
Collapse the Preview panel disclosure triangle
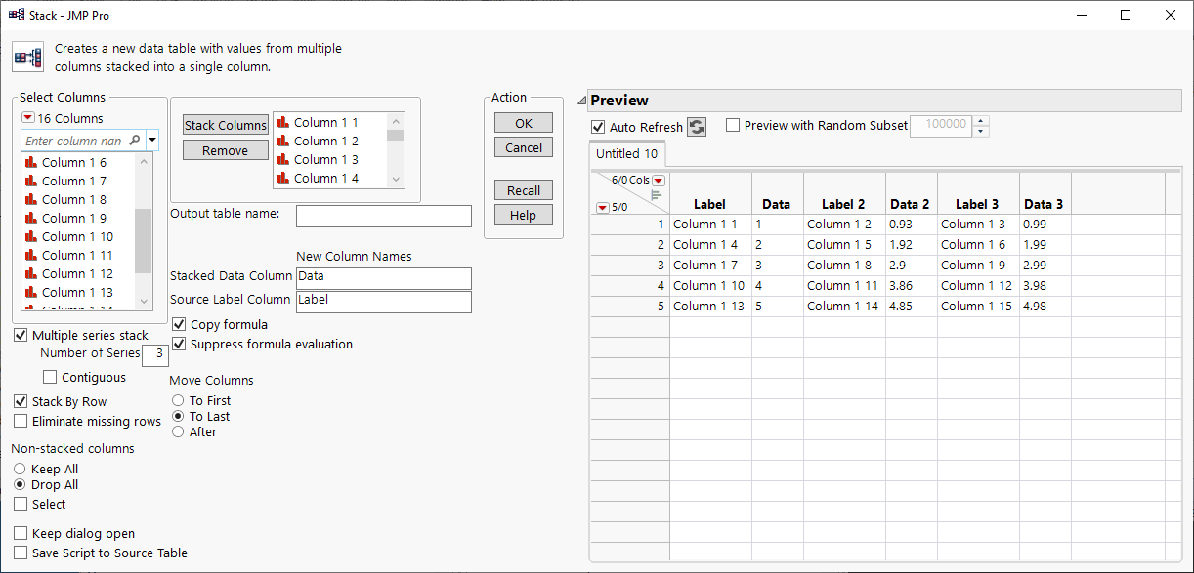[580, 101]
